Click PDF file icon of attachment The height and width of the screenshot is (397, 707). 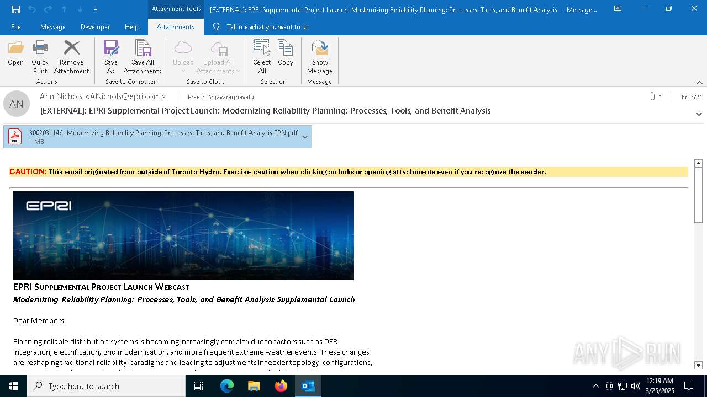tap(15, 136)
